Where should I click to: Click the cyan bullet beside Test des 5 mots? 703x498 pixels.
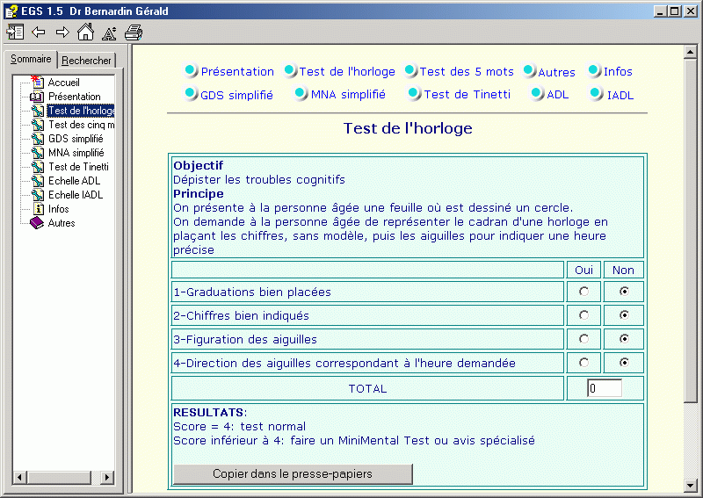point(409,70)
